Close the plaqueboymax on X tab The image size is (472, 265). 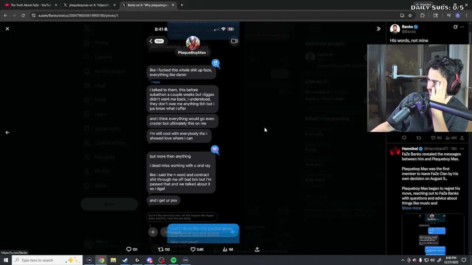click(115, 5)
